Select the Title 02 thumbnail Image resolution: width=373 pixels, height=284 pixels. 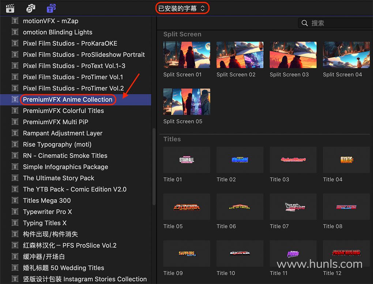[240, 160]
